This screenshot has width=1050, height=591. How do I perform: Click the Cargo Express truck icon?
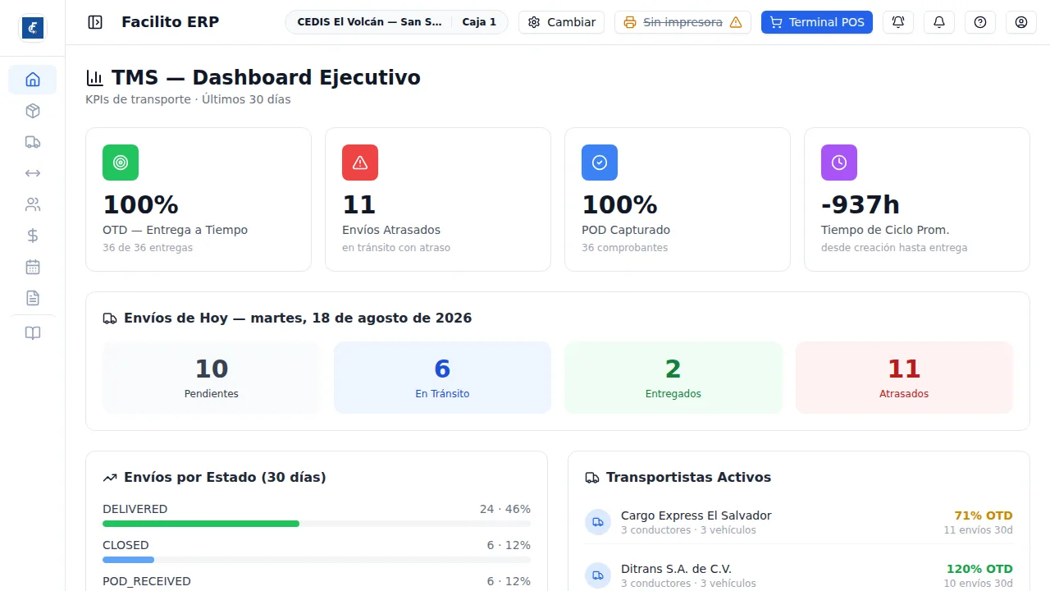point(598,522)
